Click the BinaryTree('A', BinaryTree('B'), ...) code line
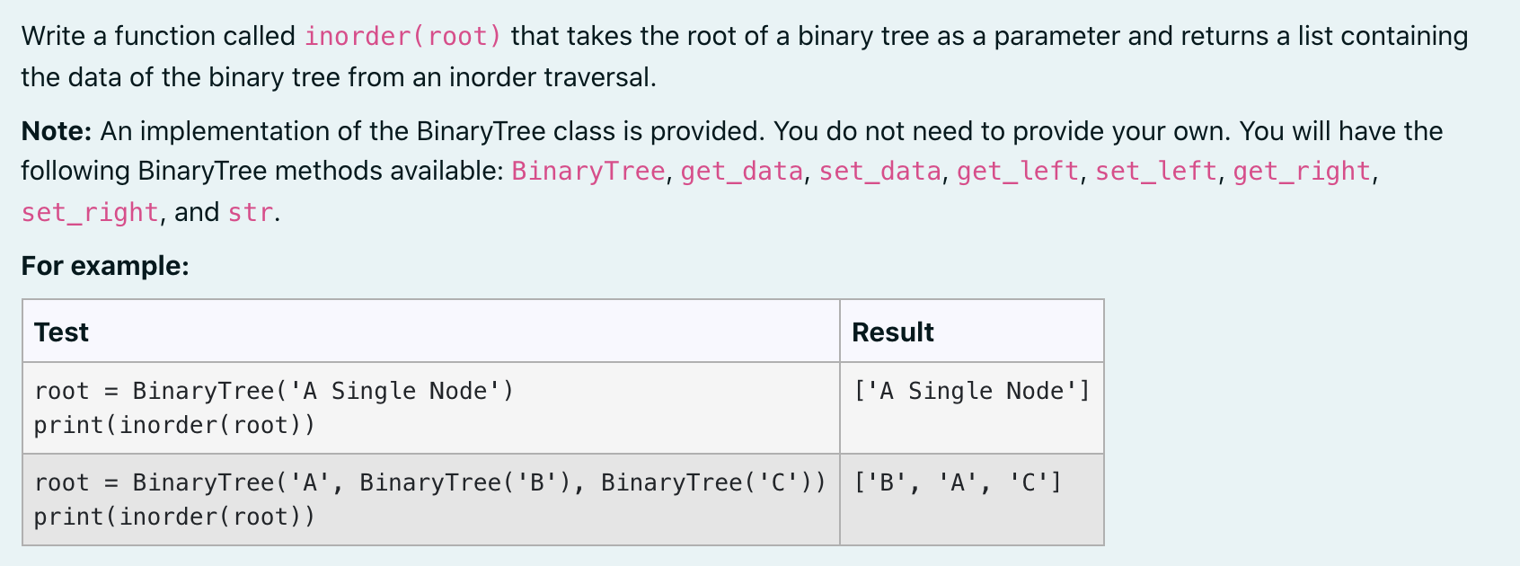 click(430, 482)
